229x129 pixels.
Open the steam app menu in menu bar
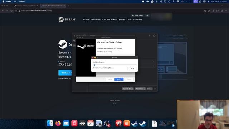point(9,1)
